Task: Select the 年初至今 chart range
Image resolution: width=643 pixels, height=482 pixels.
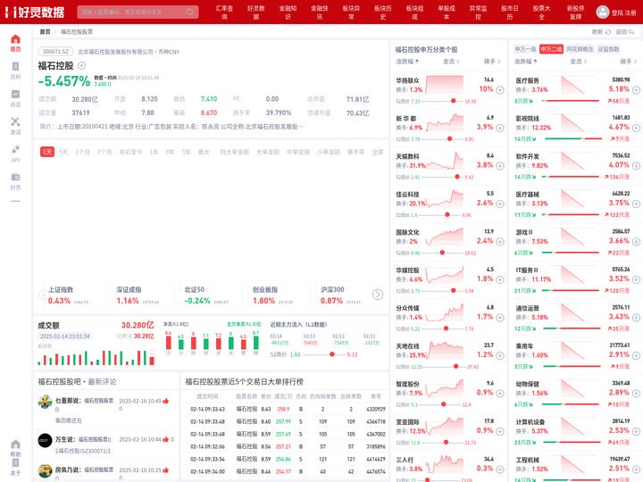Action: click(x=130, y=152)
